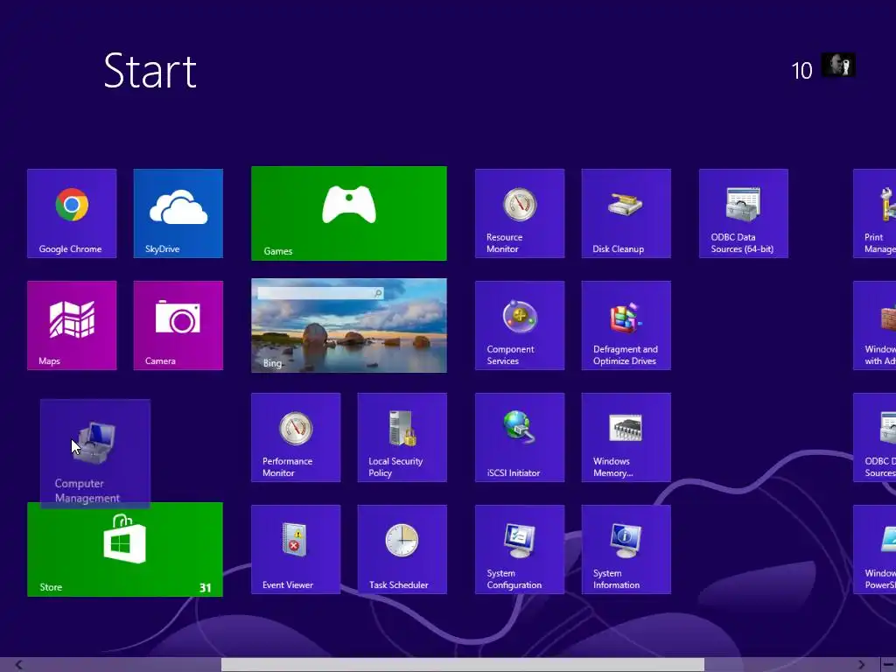896x672 pixels.
Task: Open the Windows Memory tile
Action: [x=626, y=437]
